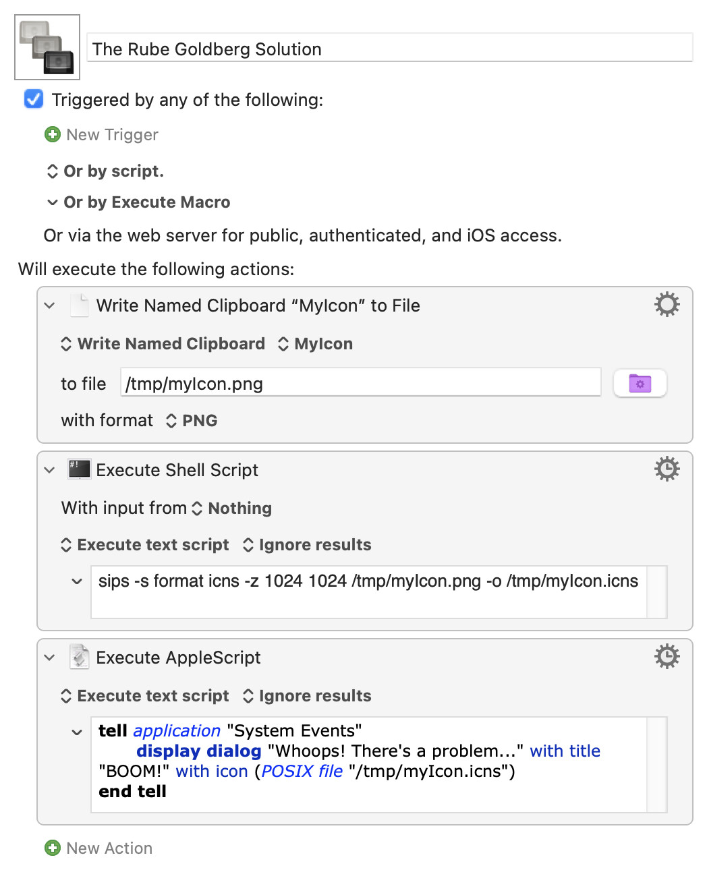707x870 pixels.
Task: Click the green New Trigger plus icon
Action: point(53,134)
